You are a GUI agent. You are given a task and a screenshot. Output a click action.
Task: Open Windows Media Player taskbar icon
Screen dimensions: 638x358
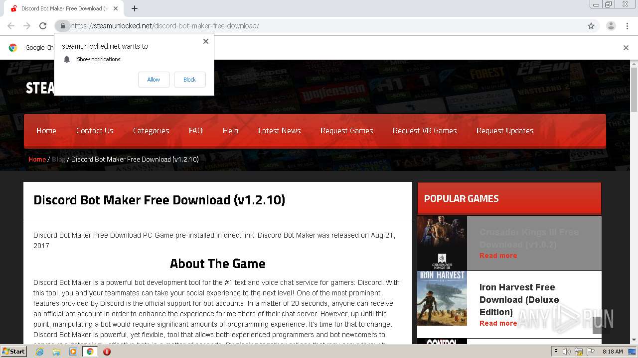tap(73, 352)
